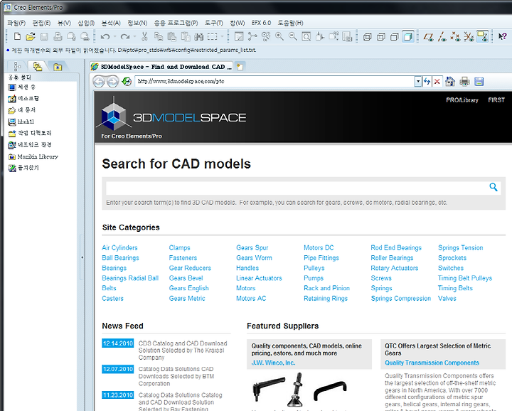Open the model tree navigator tab
The height and width of the screenshot is (411, 512).
pyautogui.click(x=17, y=67)
